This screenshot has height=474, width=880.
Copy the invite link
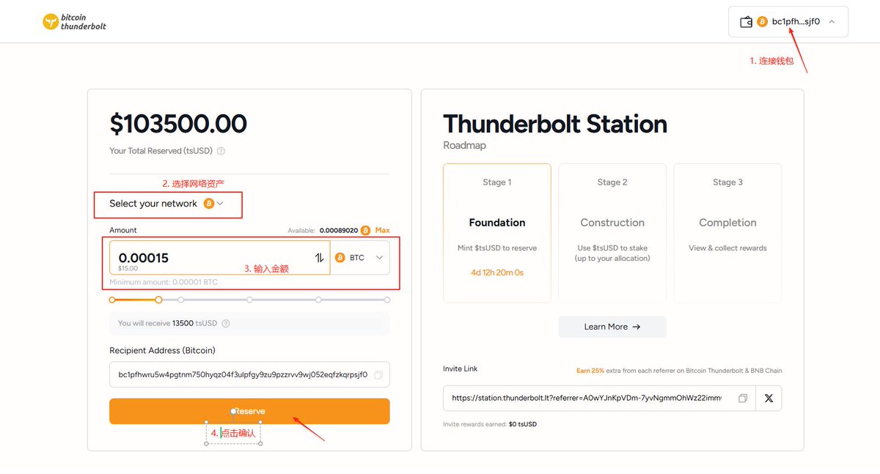tap(743, 398)
